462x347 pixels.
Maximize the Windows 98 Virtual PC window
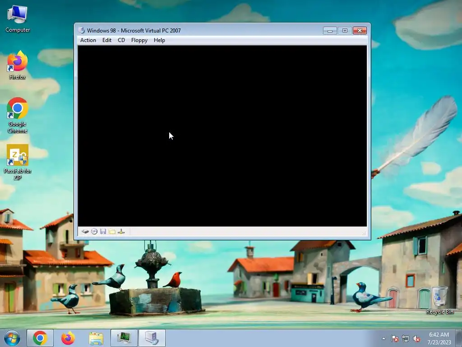point(345,30)
